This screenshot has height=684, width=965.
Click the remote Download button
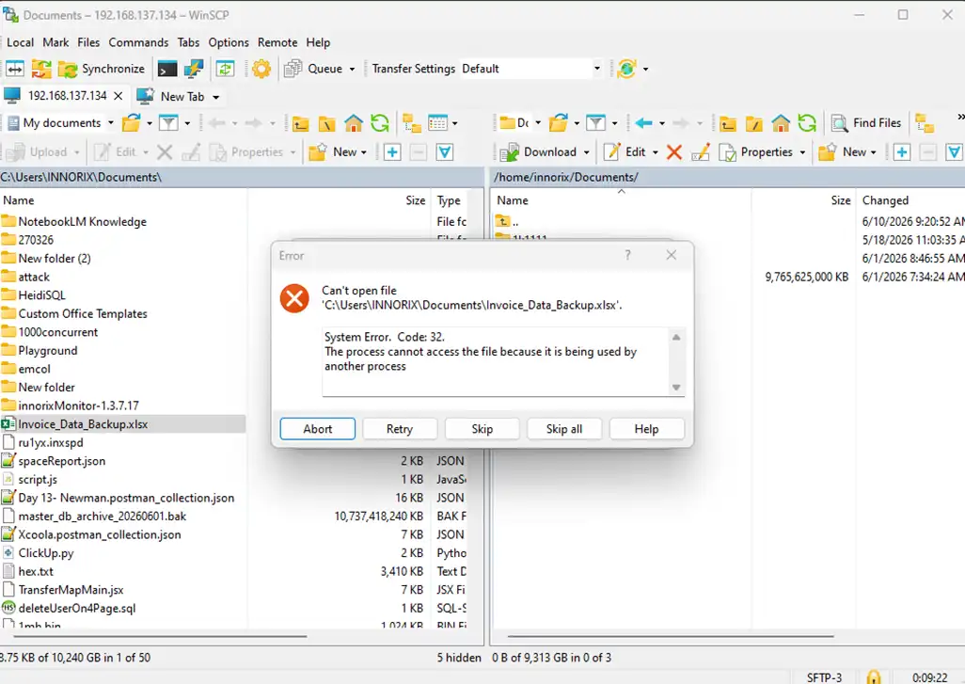pyautogui.click(x=539, y=151)
